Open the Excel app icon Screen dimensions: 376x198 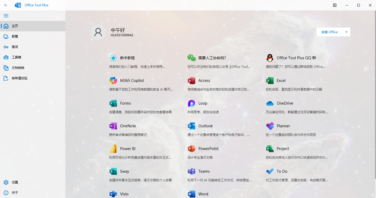(270, 81)
